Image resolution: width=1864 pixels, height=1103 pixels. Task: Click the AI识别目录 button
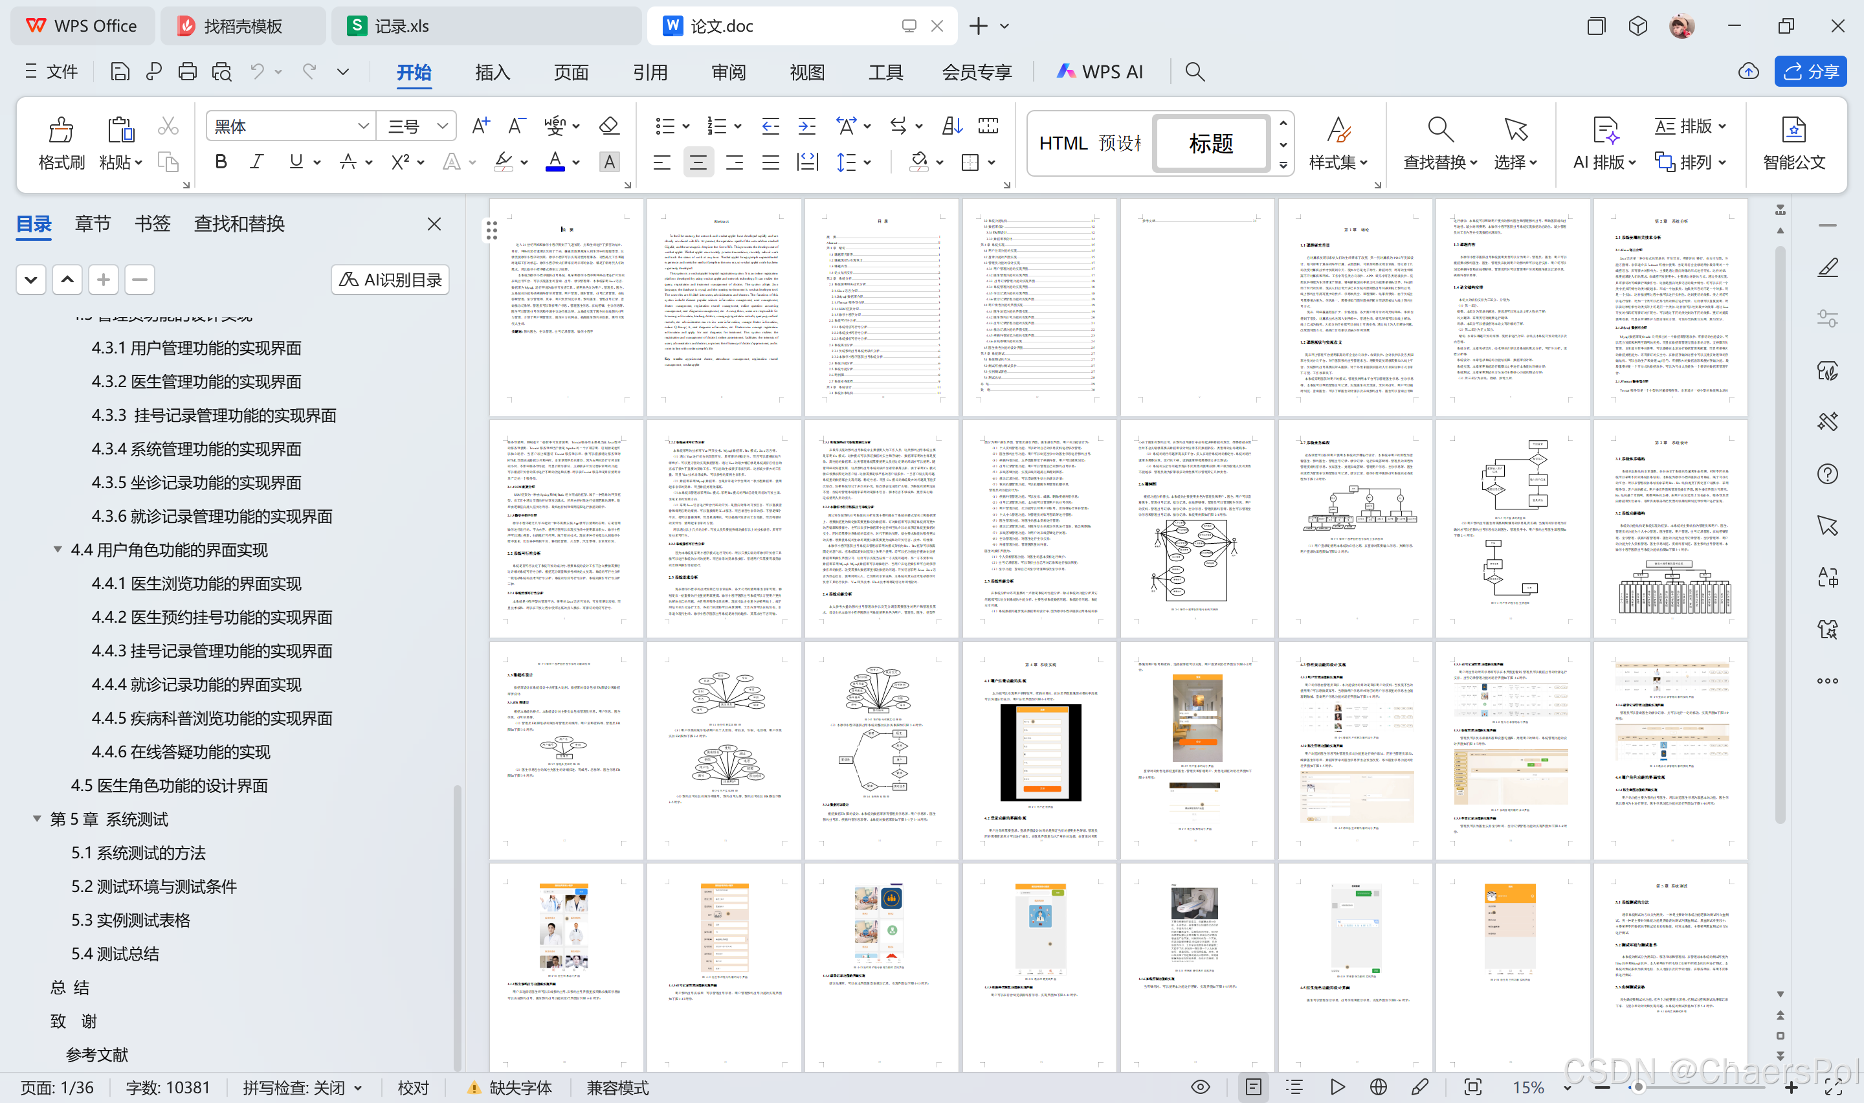[x=390, y=280]
